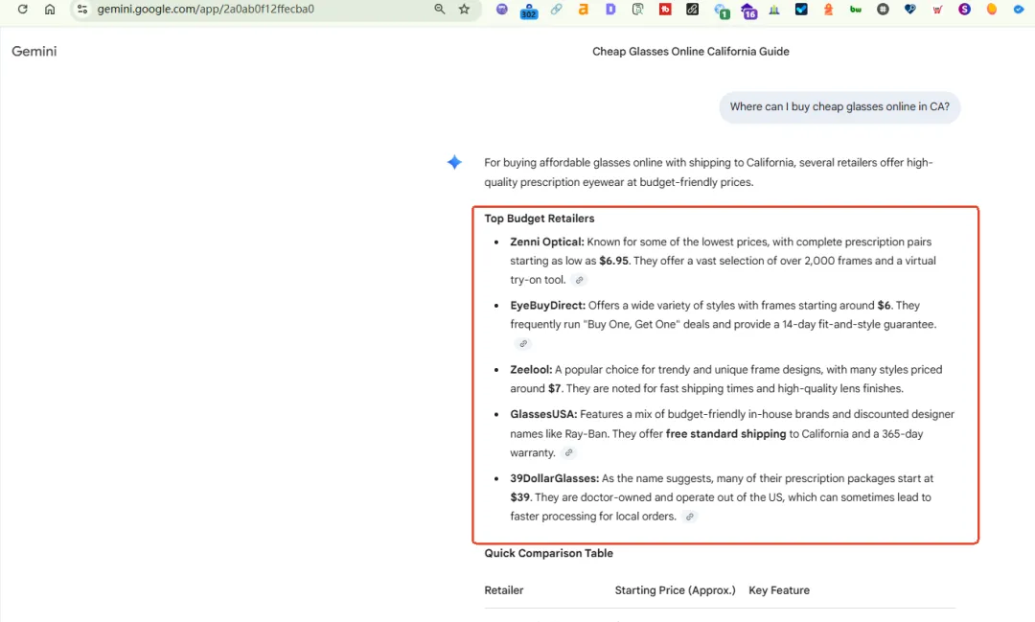1035x622 pixels.
Task: Bookmark this page with the star icon
Action: (x=465, y=10)
